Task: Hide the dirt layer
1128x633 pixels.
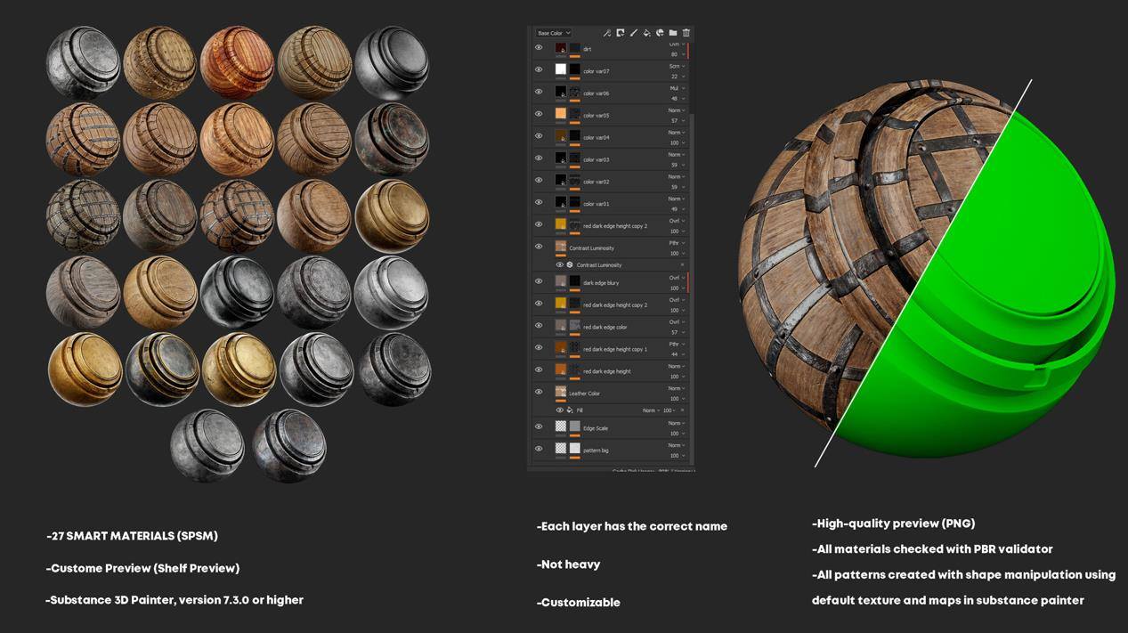Action: 539,48
